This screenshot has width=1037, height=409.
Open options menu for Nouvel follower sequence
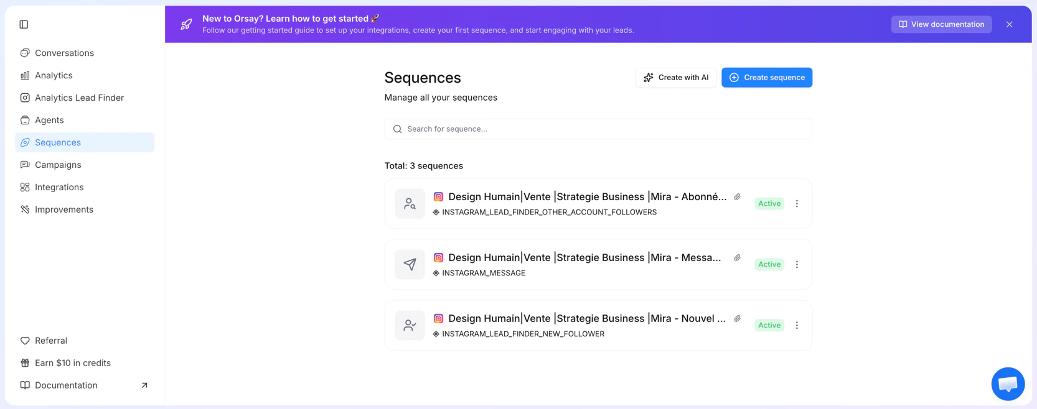(797, 325)
